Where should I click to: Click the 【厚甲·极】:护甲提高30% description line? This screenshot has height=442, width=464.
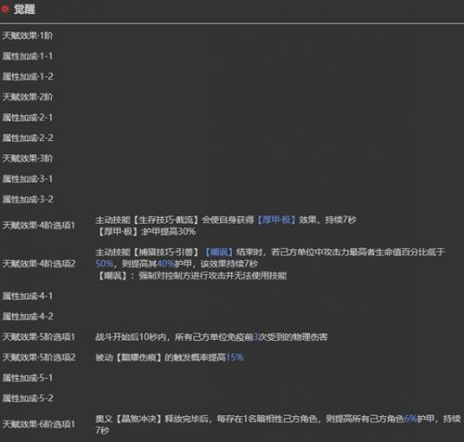[146, 231]
